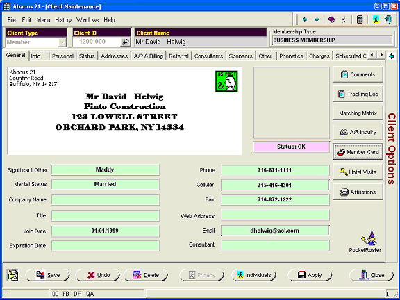This screenshot has height=300, width=400.
Task: Switch to the A/R & Billing tab
Action: pyautogui.click(x=149, y=56)
